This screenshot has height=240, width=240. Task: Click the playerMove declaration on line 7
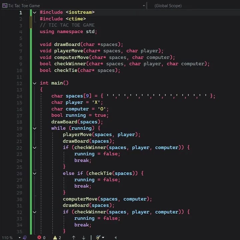102,51
